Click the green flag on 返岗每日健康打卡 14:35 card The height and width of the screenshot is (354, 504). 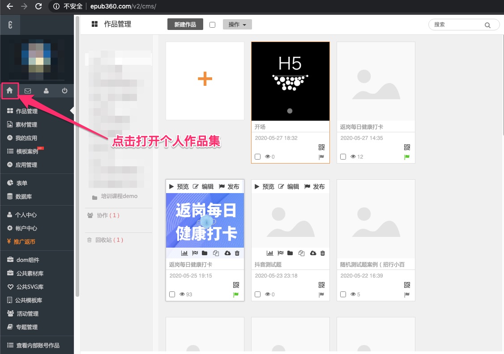(x=407, y=157)
